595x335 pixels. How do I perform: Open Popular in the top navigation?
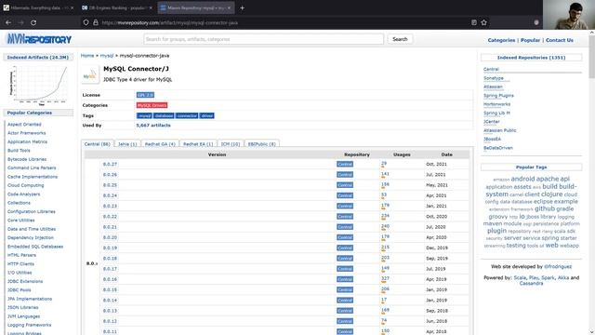pos(530,40)
